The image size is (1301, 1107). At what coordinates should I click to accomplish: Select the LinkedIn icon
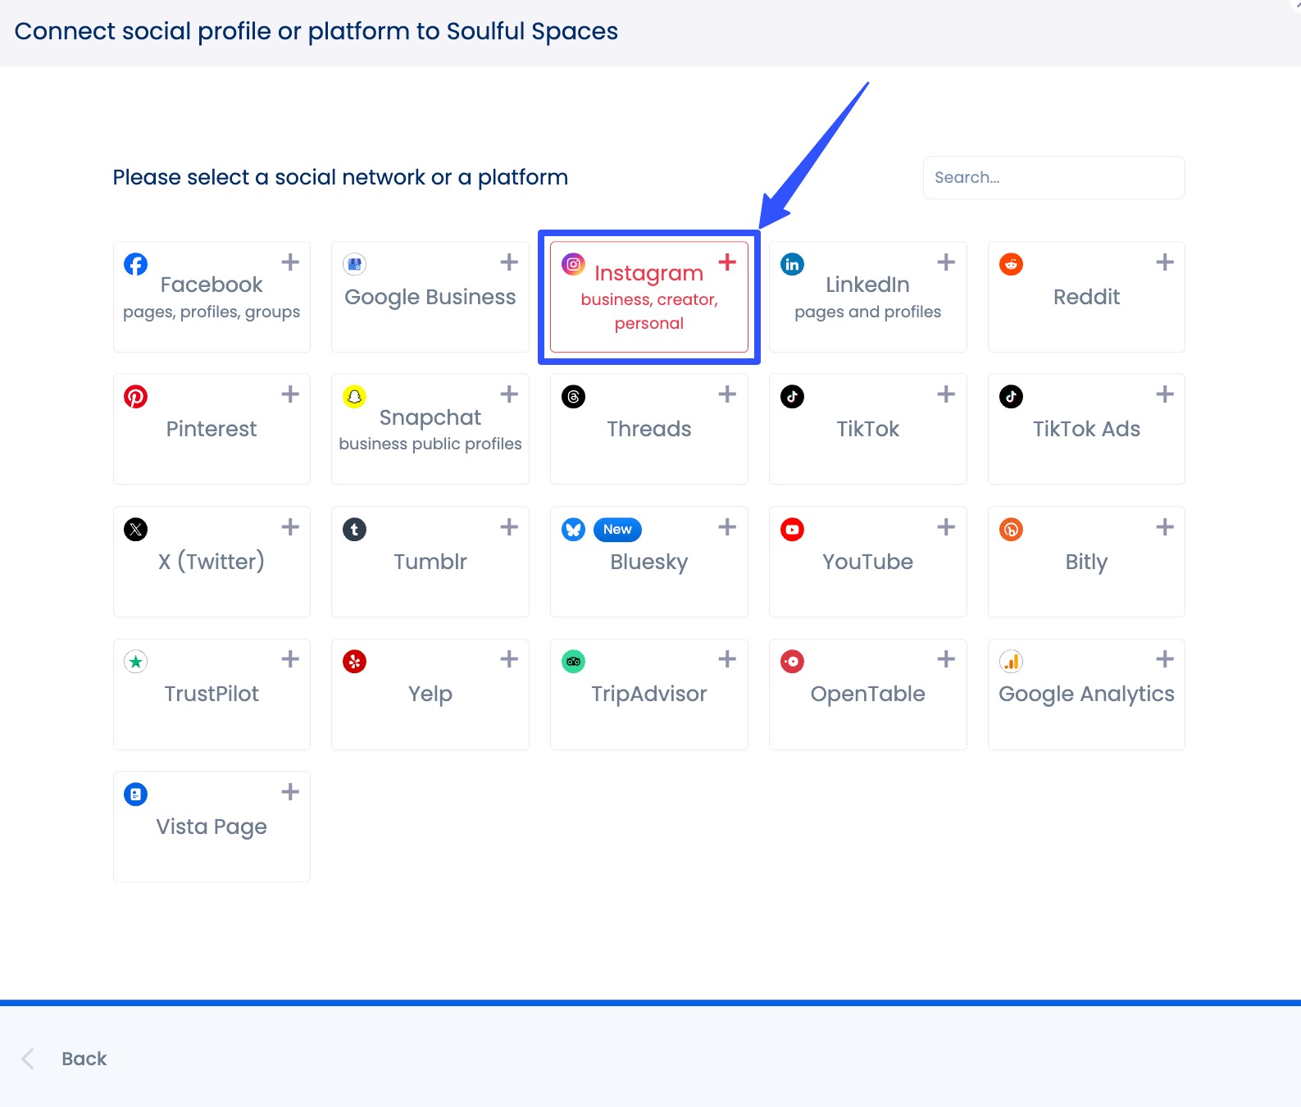[x=792, y=264]
